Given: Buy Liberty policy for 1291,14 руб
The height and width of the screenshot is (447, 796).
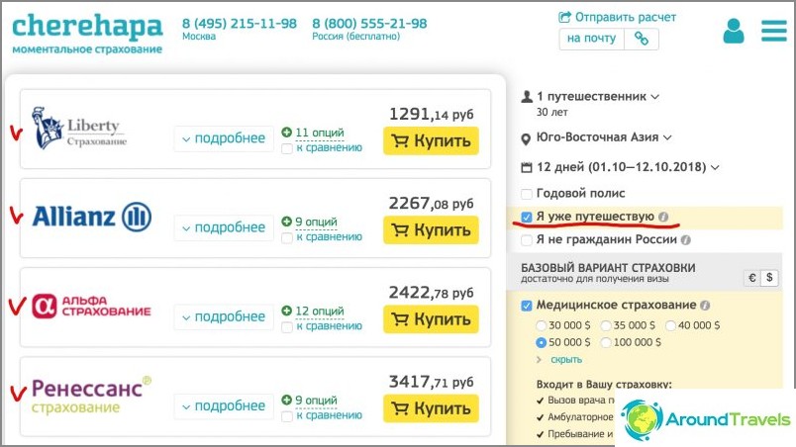Looking at the screenshot, I should 431,140.
